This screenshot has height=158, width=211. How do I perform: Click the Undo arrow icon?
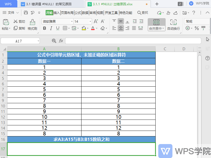point(32,13)
